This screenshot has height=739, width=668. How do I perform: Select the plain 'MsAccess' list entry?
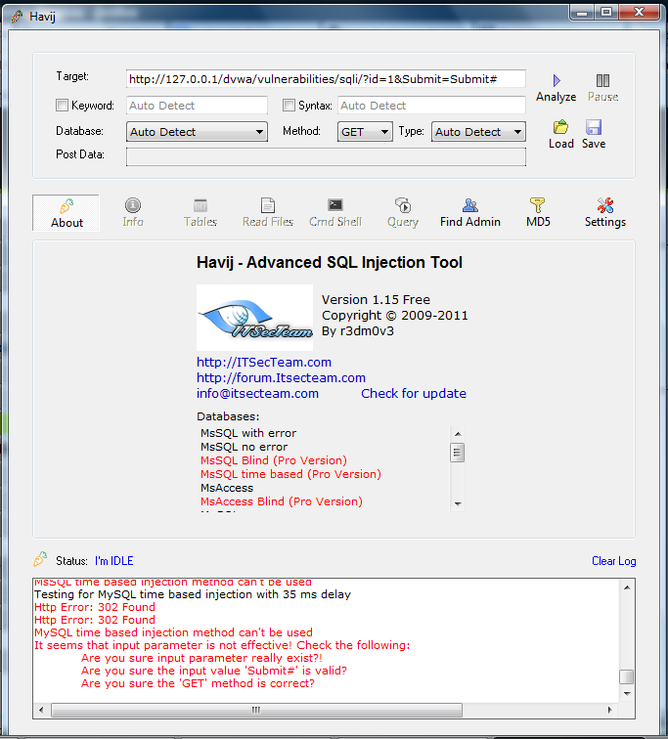pos(227,488)
